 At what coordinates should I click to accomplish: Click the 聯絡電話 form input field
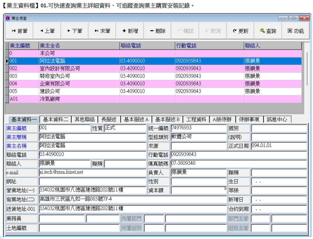(93, 155)
